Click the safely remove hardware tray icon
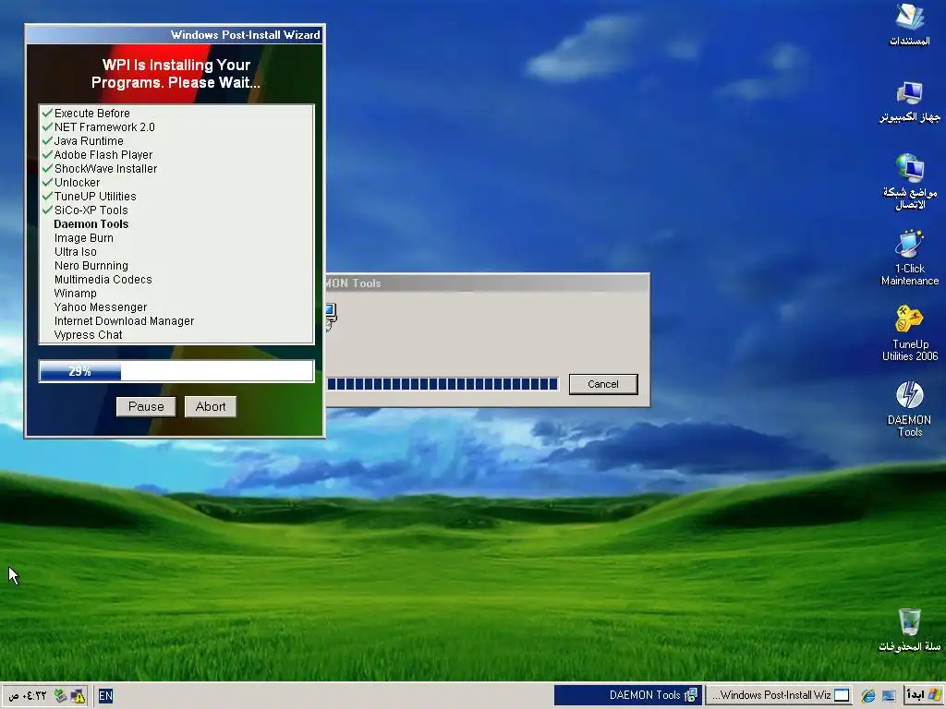 click(60, 696)
